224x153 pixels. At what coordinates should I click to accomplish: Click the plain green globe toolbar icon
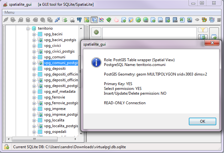[138, 20]
